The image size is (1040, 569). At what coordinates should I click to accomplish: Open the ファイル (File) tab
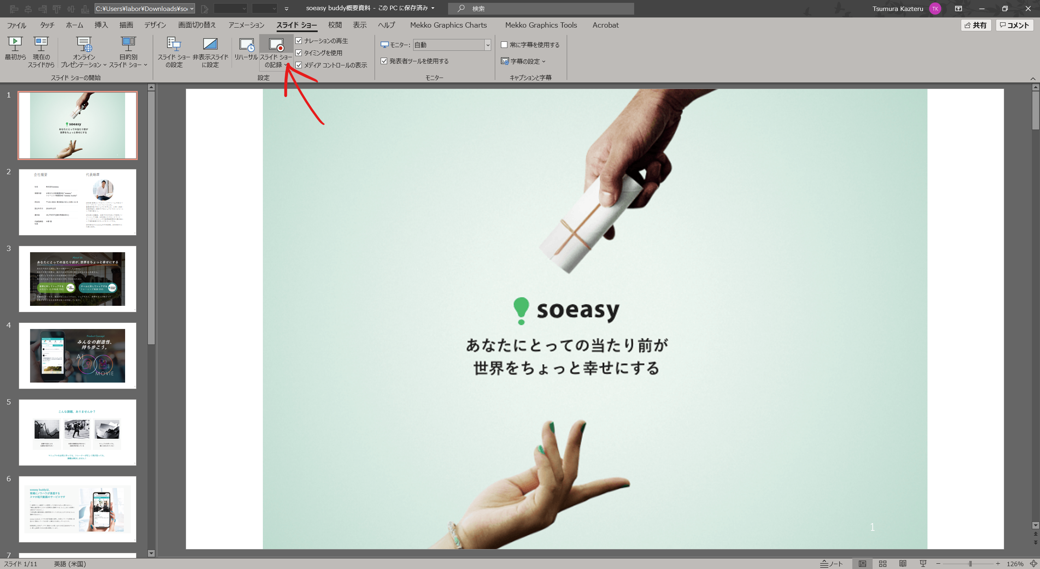click(17, 25)
